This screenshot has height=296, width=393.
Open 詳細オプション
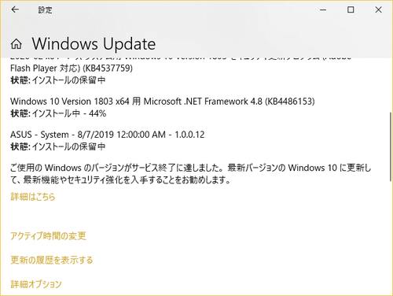[36, 284]
